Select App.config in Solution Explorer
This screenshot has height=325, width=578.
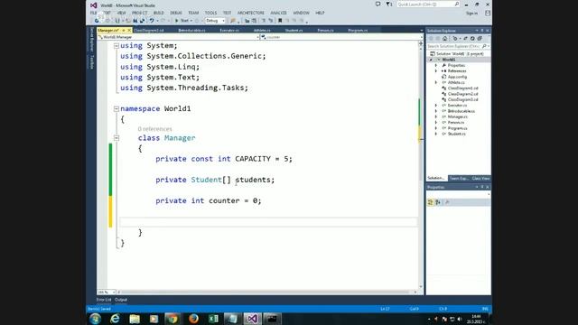click(x=457, y=77)
